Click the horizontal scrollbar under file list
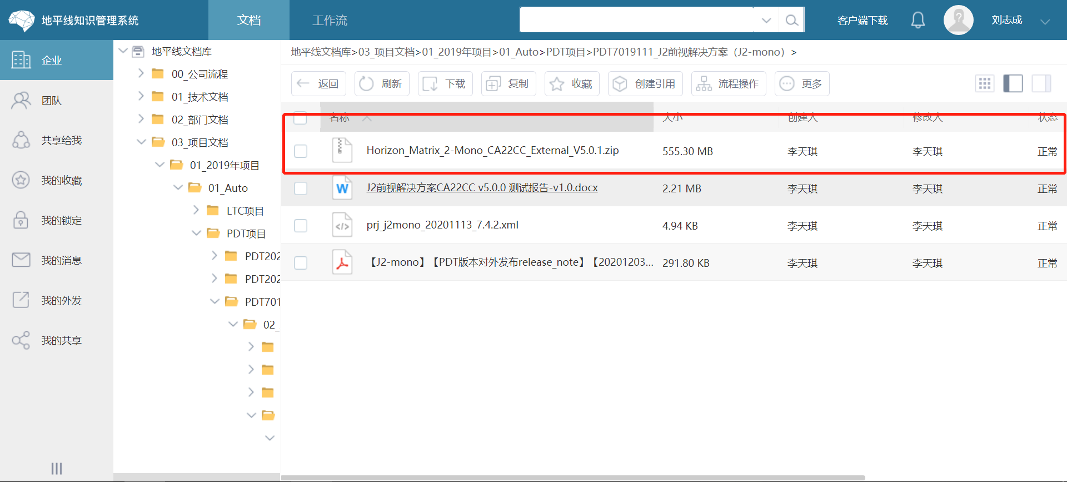Image resolution: width=1067 pixels, height=482 pixels. click(573, 478)
